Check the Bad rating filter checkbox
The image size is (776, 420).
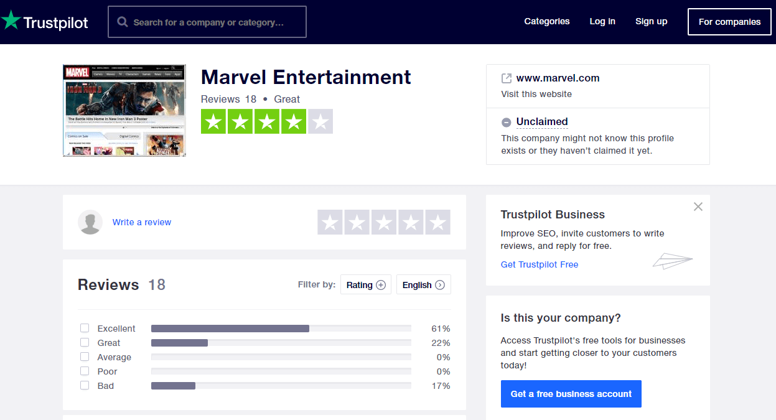tap(85, 385)
